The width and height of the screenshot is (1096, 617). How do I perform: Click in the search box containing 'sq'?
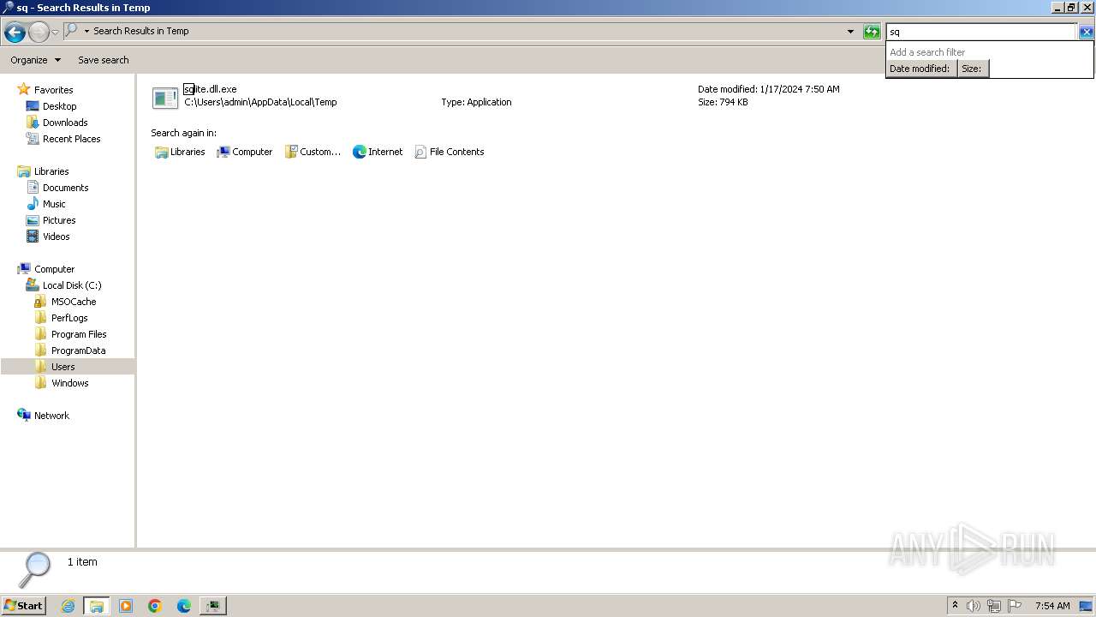click(980, 32)
